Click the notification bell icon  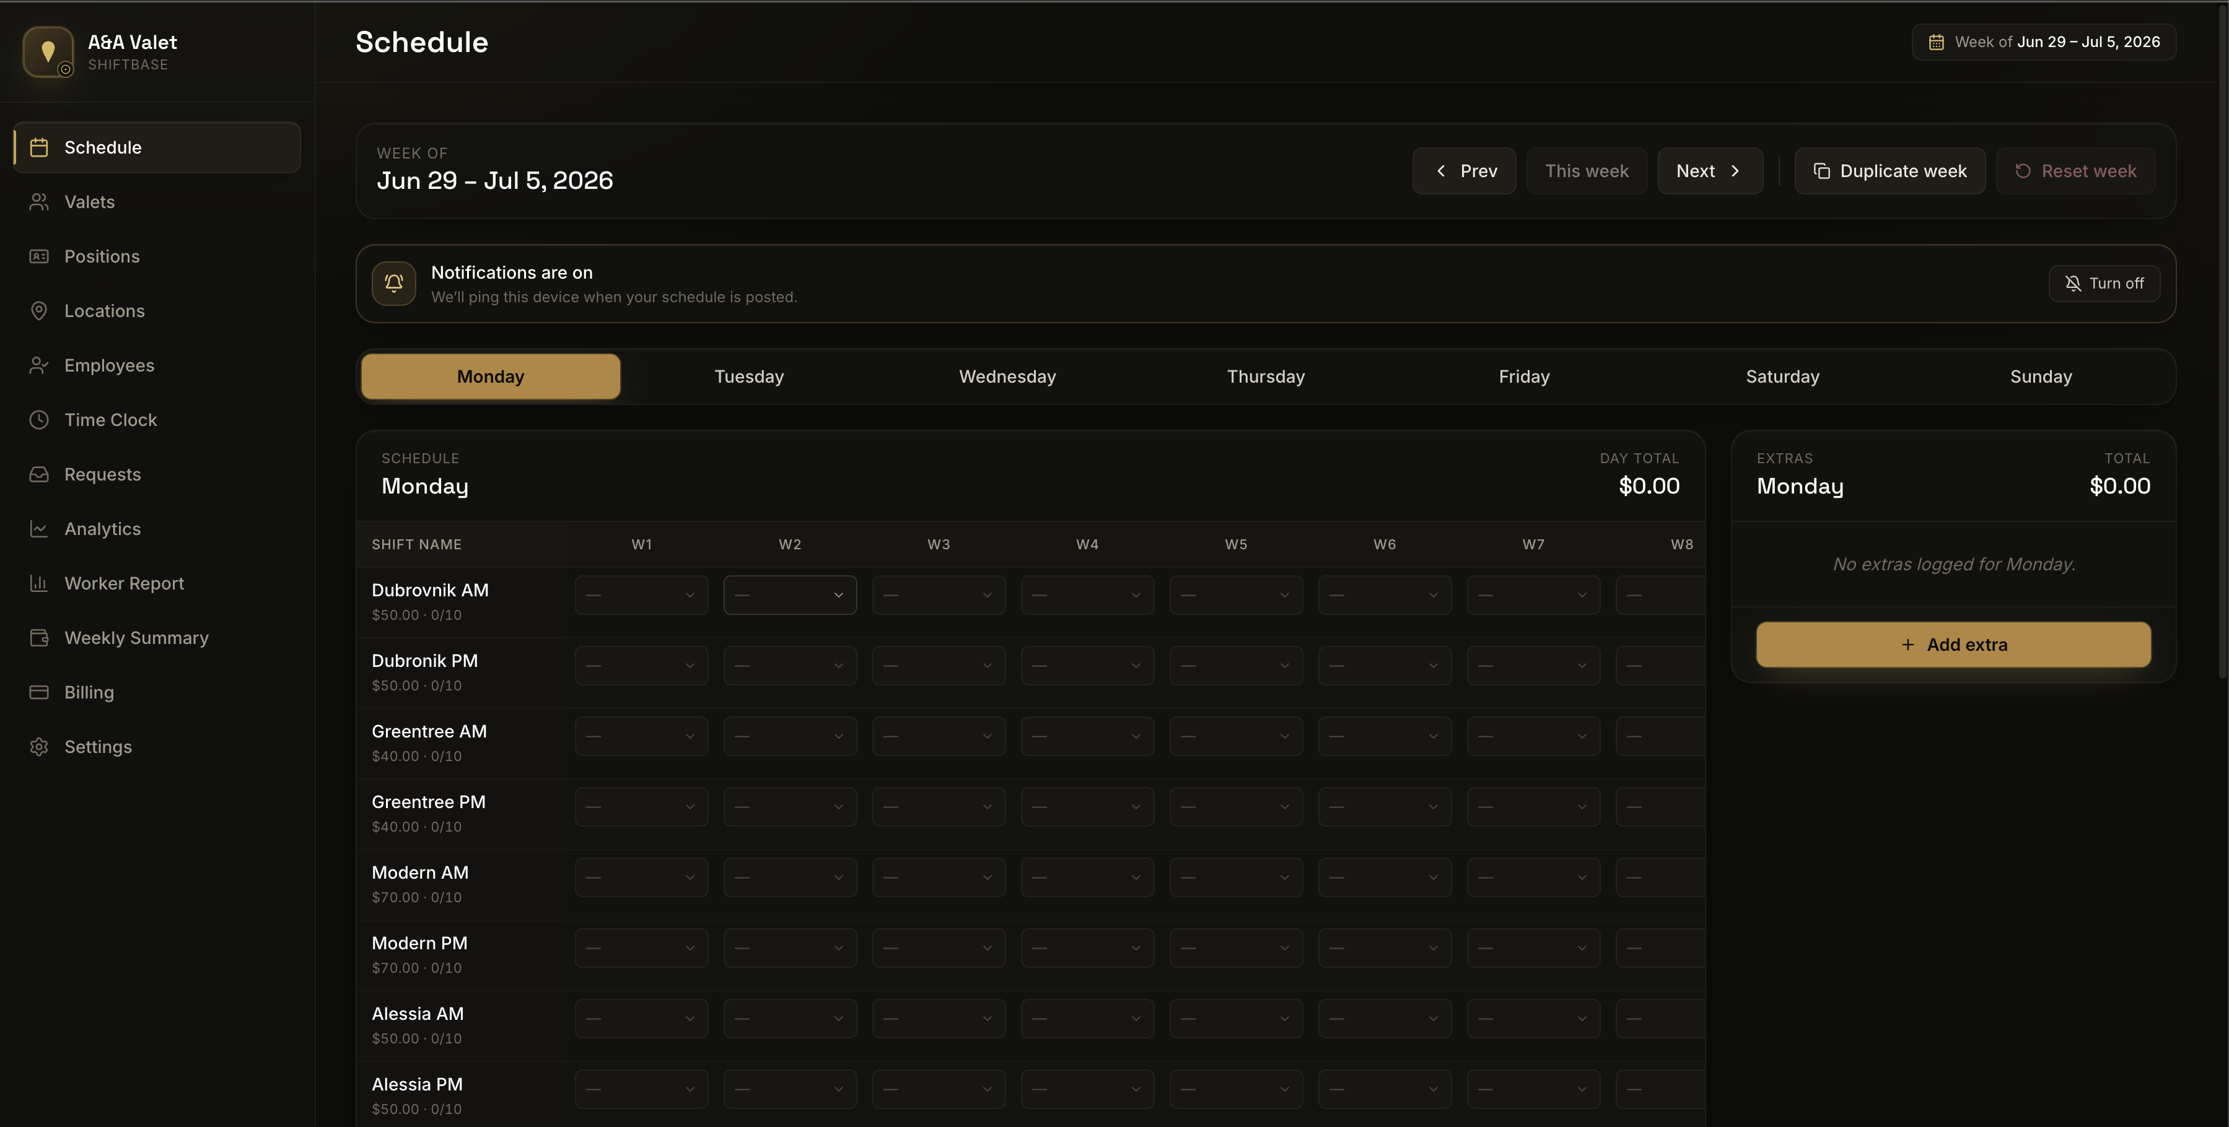[394, 283]
